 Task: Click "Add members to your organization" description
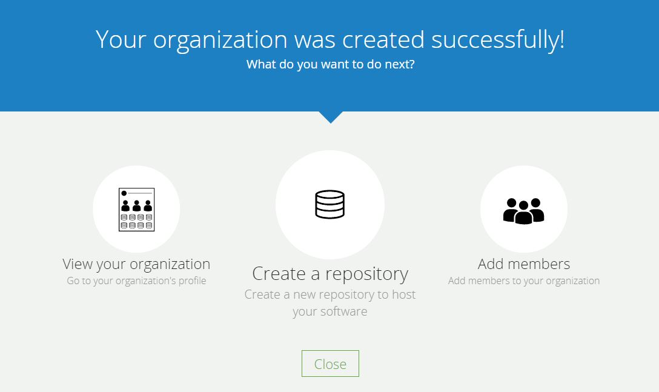524,281
